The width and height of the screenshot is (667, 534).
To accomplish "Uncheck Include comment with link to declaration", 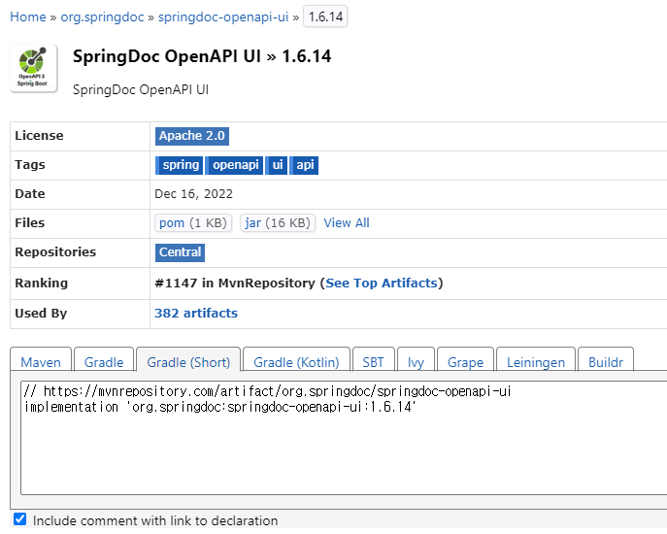I will (x=19, y=519).
